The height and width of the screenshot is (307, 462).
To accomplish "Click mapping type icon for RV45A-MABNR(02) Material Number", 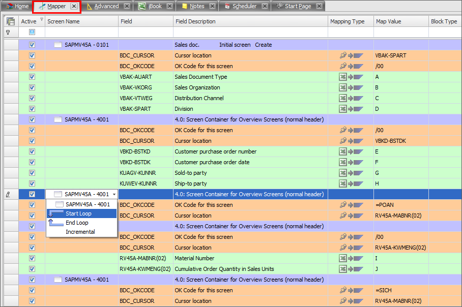I will pos(351,258).
